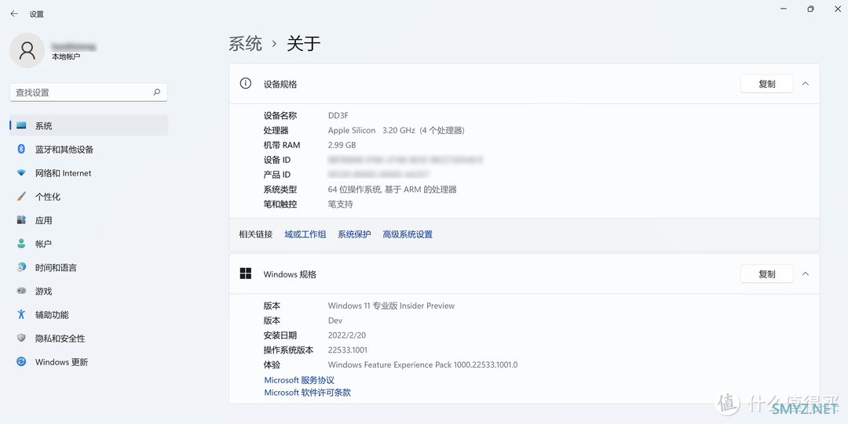This screenshot has width=848, height=424.
Task: Click the personalization paintbrush icon
Action: click(x=21, y=197)
